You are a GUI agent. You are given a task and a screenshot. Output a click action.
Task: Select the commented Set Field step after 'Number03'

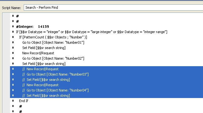pos(46,80)
